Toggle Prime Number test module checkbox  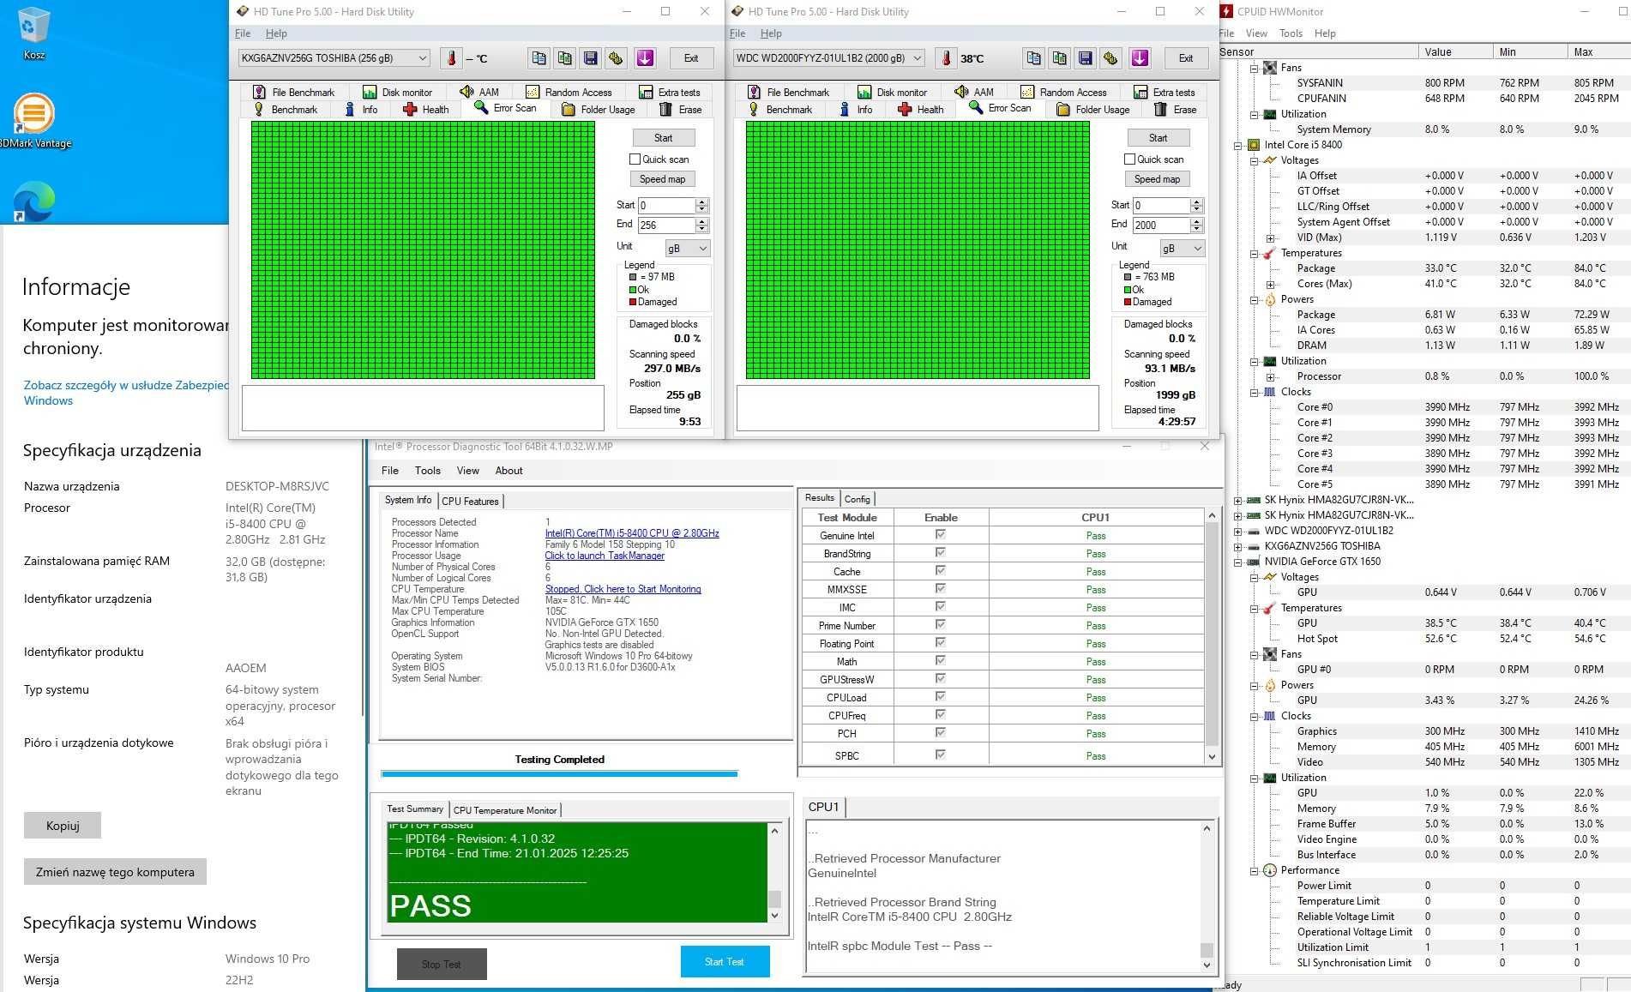point(941,624)
